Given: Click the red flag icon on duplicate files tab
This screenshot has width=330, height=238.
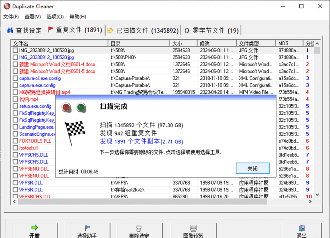Looking at the screenshot, I should click(x=51, y=29).
